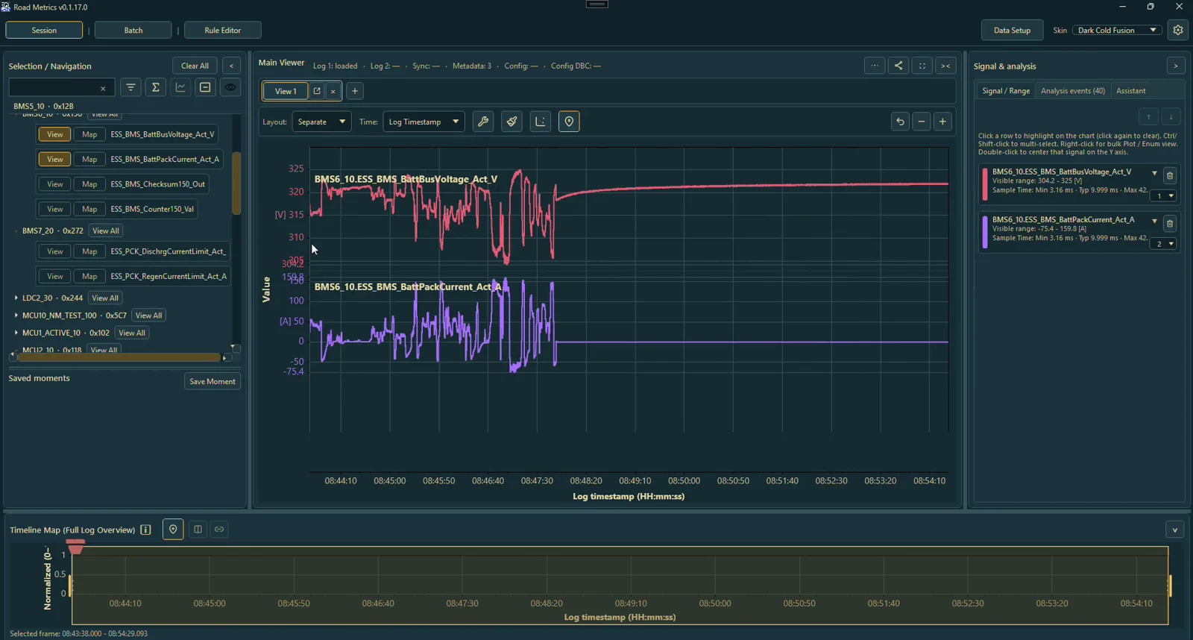This screenshot has height=640, width=1193.
Task: Add a new view tab with plus
Action: click(x=355, y=91)
